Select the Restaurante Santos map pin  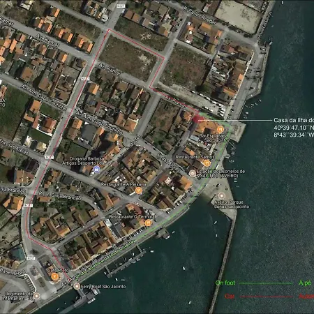pos(207,163)
